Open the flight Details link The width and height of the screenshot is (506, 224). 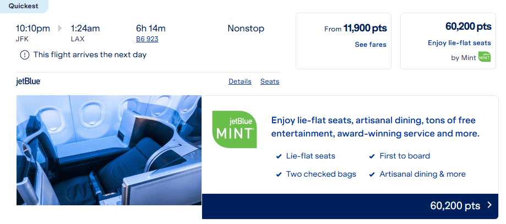point(240,81)
